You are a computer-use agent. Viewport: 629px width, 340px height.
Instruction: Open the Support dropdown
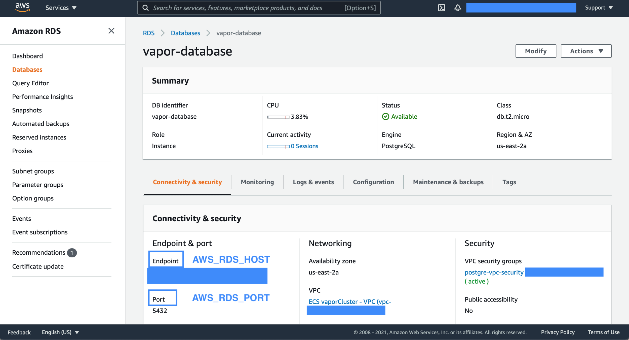point(599,8)
